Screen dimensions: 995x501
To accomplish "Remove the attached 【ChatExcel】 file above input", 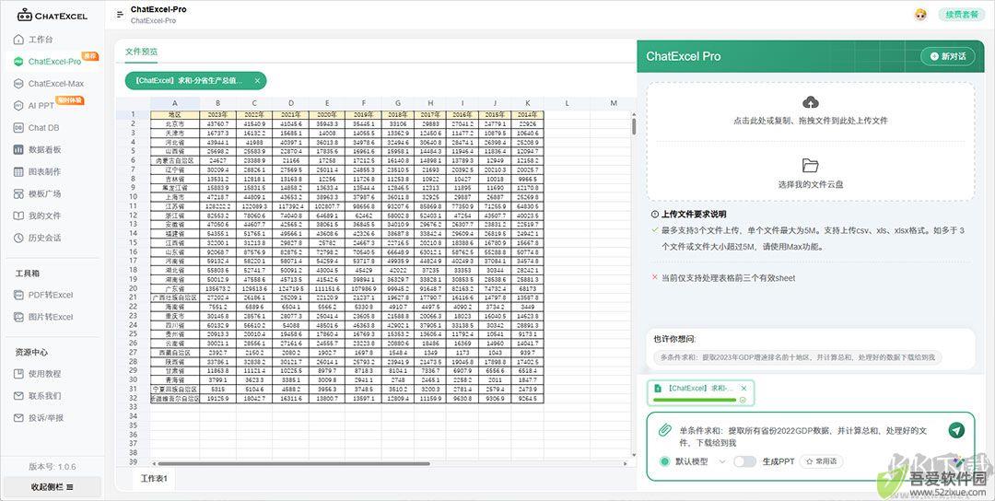I will click(x=743, y=388).
